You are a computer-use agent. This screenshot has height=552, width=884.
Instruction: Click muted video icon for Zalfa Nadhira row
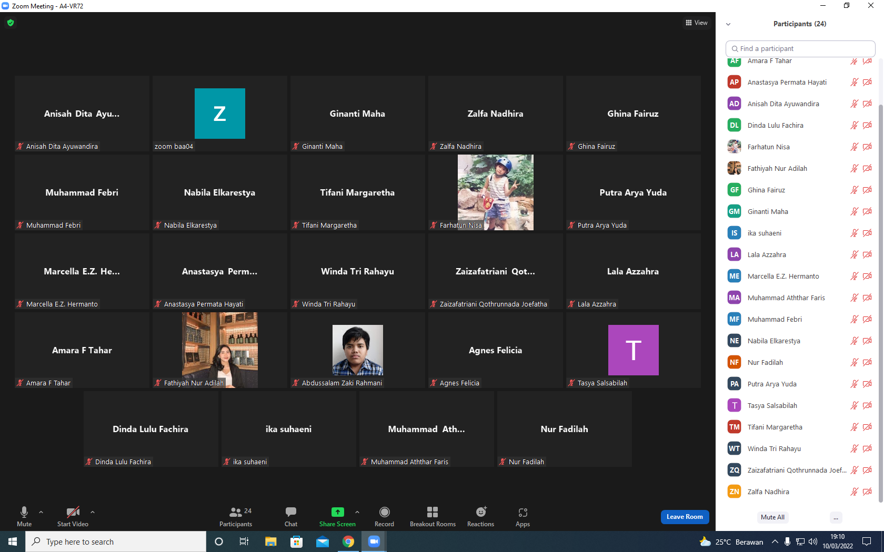tap(867, 492)
